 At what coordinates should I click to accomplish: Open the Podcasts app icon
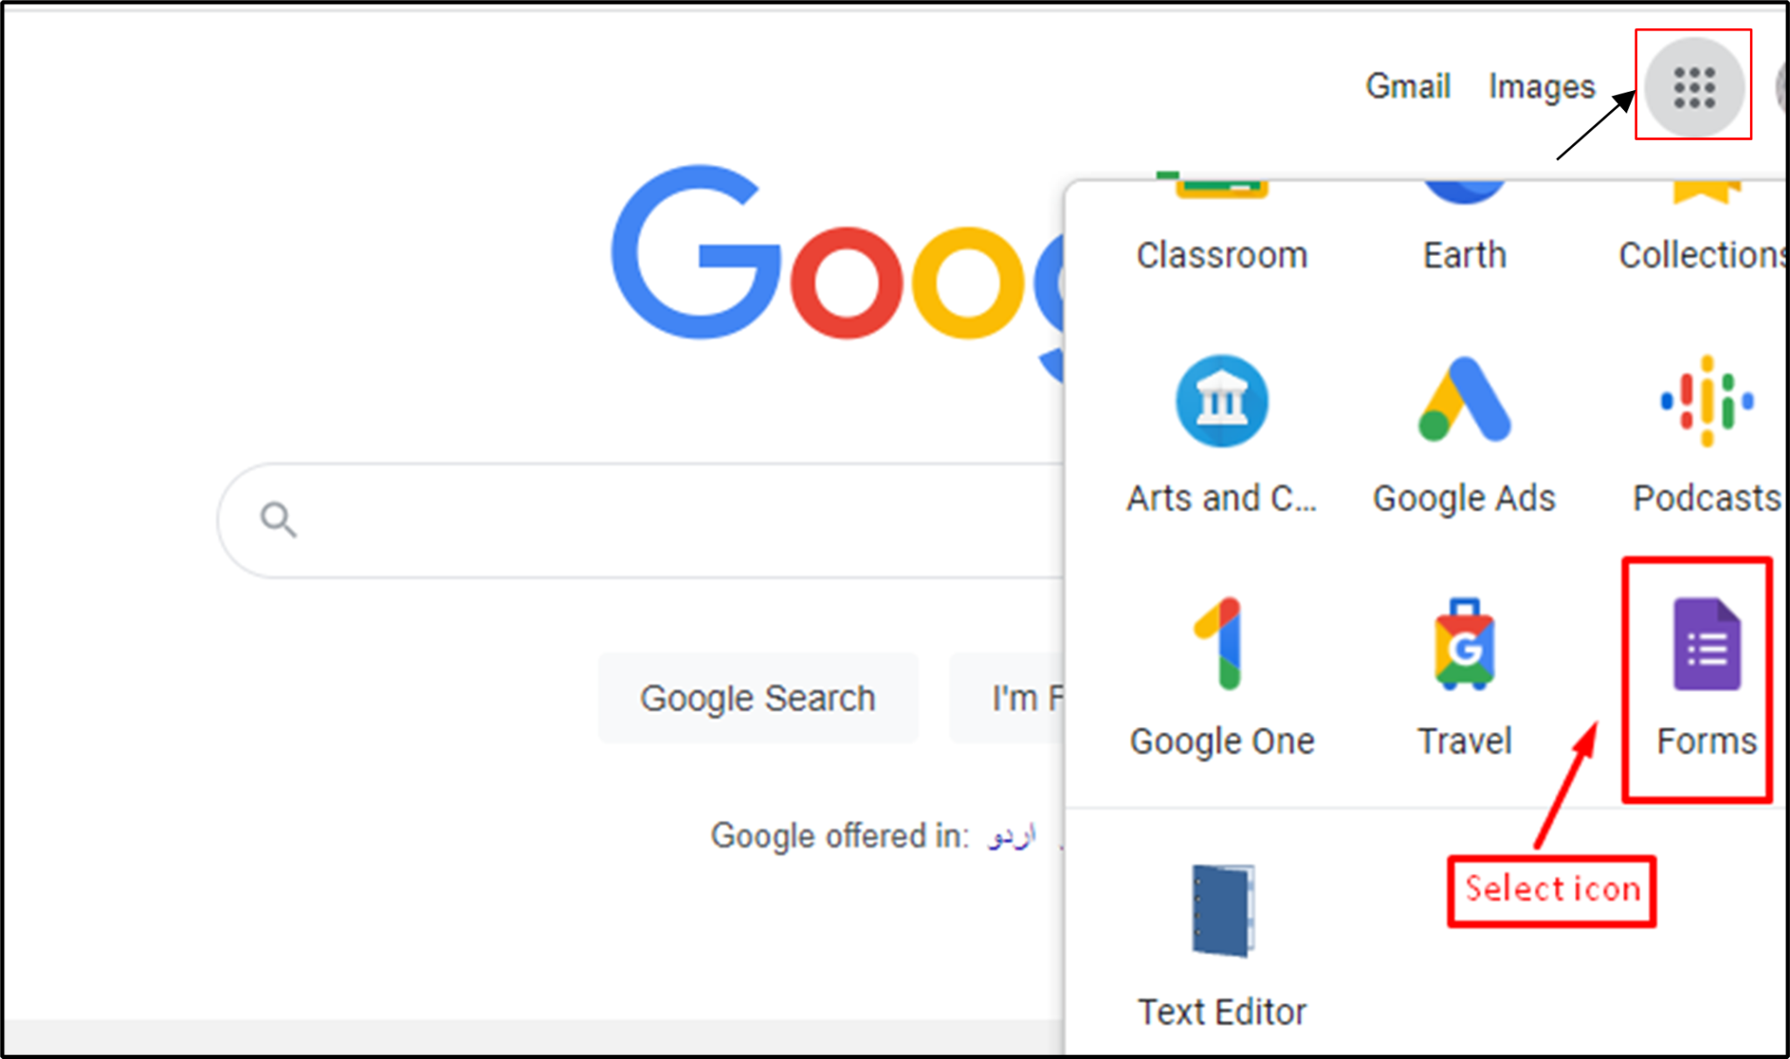tap(1706, 400)
